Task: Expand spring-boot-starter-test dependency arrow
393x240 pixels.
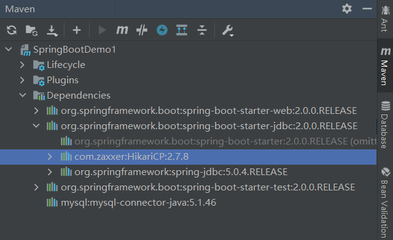Action: point(36,187)
